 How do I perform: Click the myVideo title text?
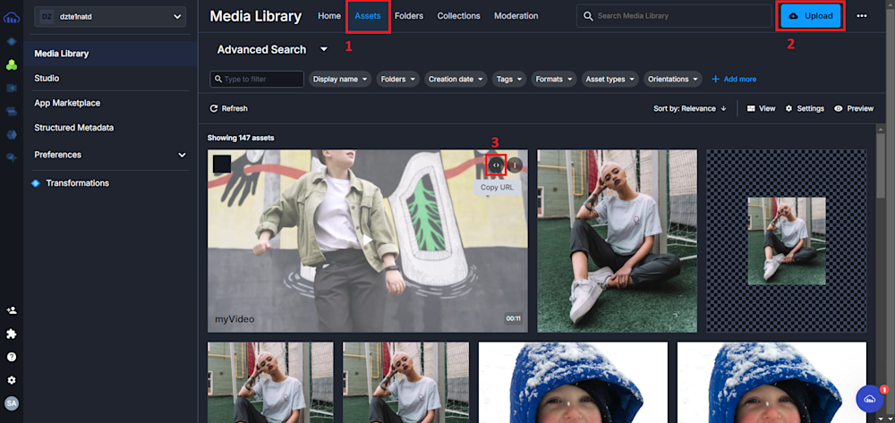click(x=234, y=319)
